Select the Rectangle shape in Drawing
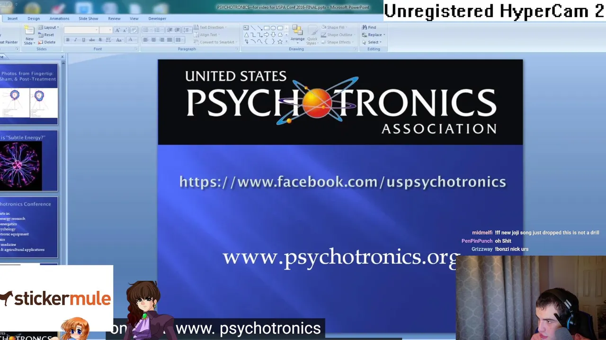 pyautogui.click(x=267, y=28)
